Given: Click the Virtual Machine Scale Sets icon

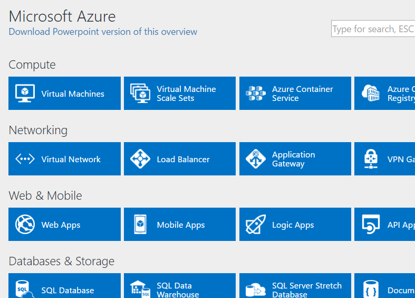Looking at the screenshot, I should coord(140,94).
